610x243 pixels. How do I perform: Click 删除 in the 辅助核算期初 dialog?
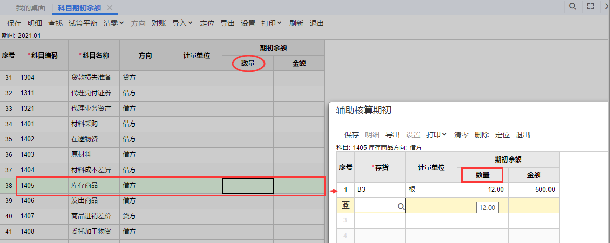[x=482, y=135]
